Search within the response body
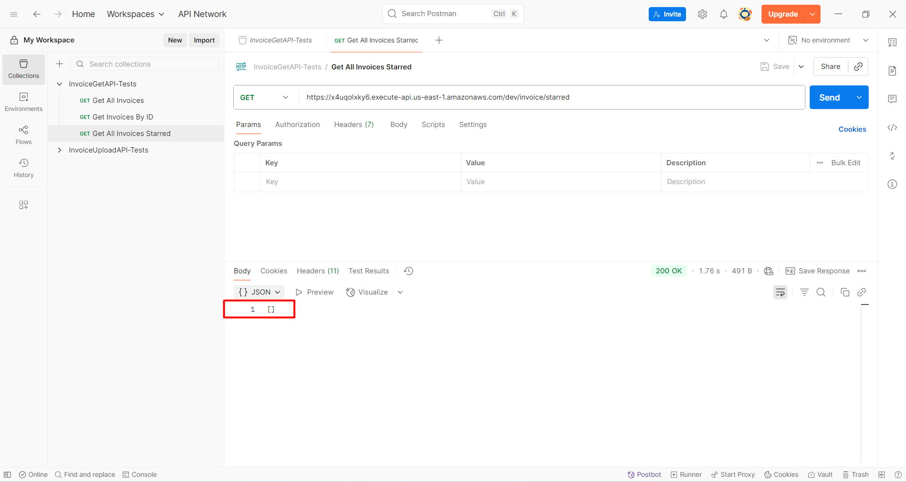This screenshot has height=482, width=906. pyautogui.click(x=821, y=292)
